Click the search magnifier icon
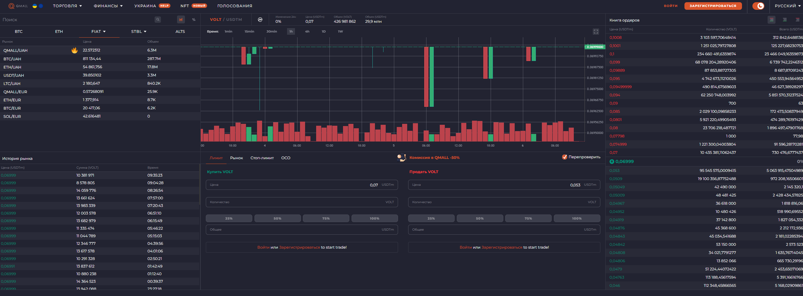The width and height of the screenshot is (803, 296). 158,20
